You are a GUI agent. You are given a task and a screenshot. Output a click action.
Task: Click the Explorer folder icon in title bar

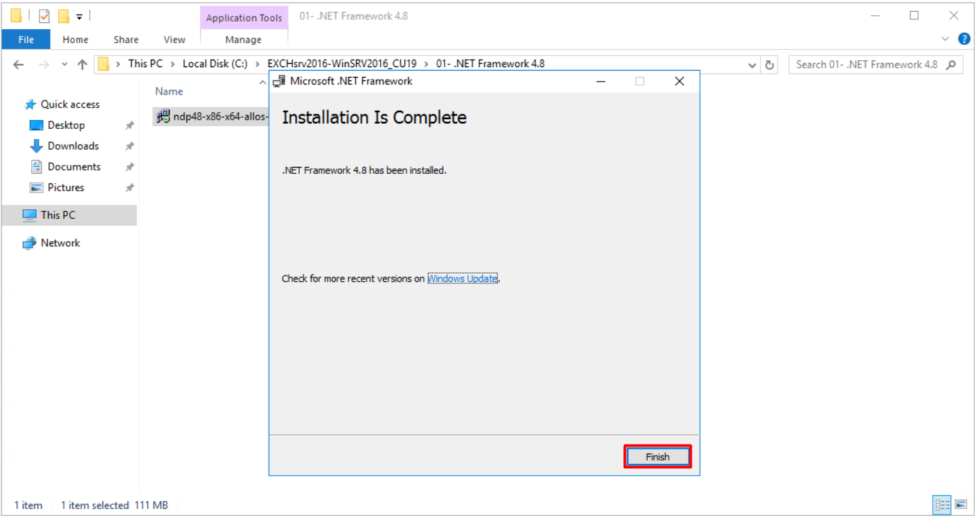pyautogui.click(x=16, y=16)
